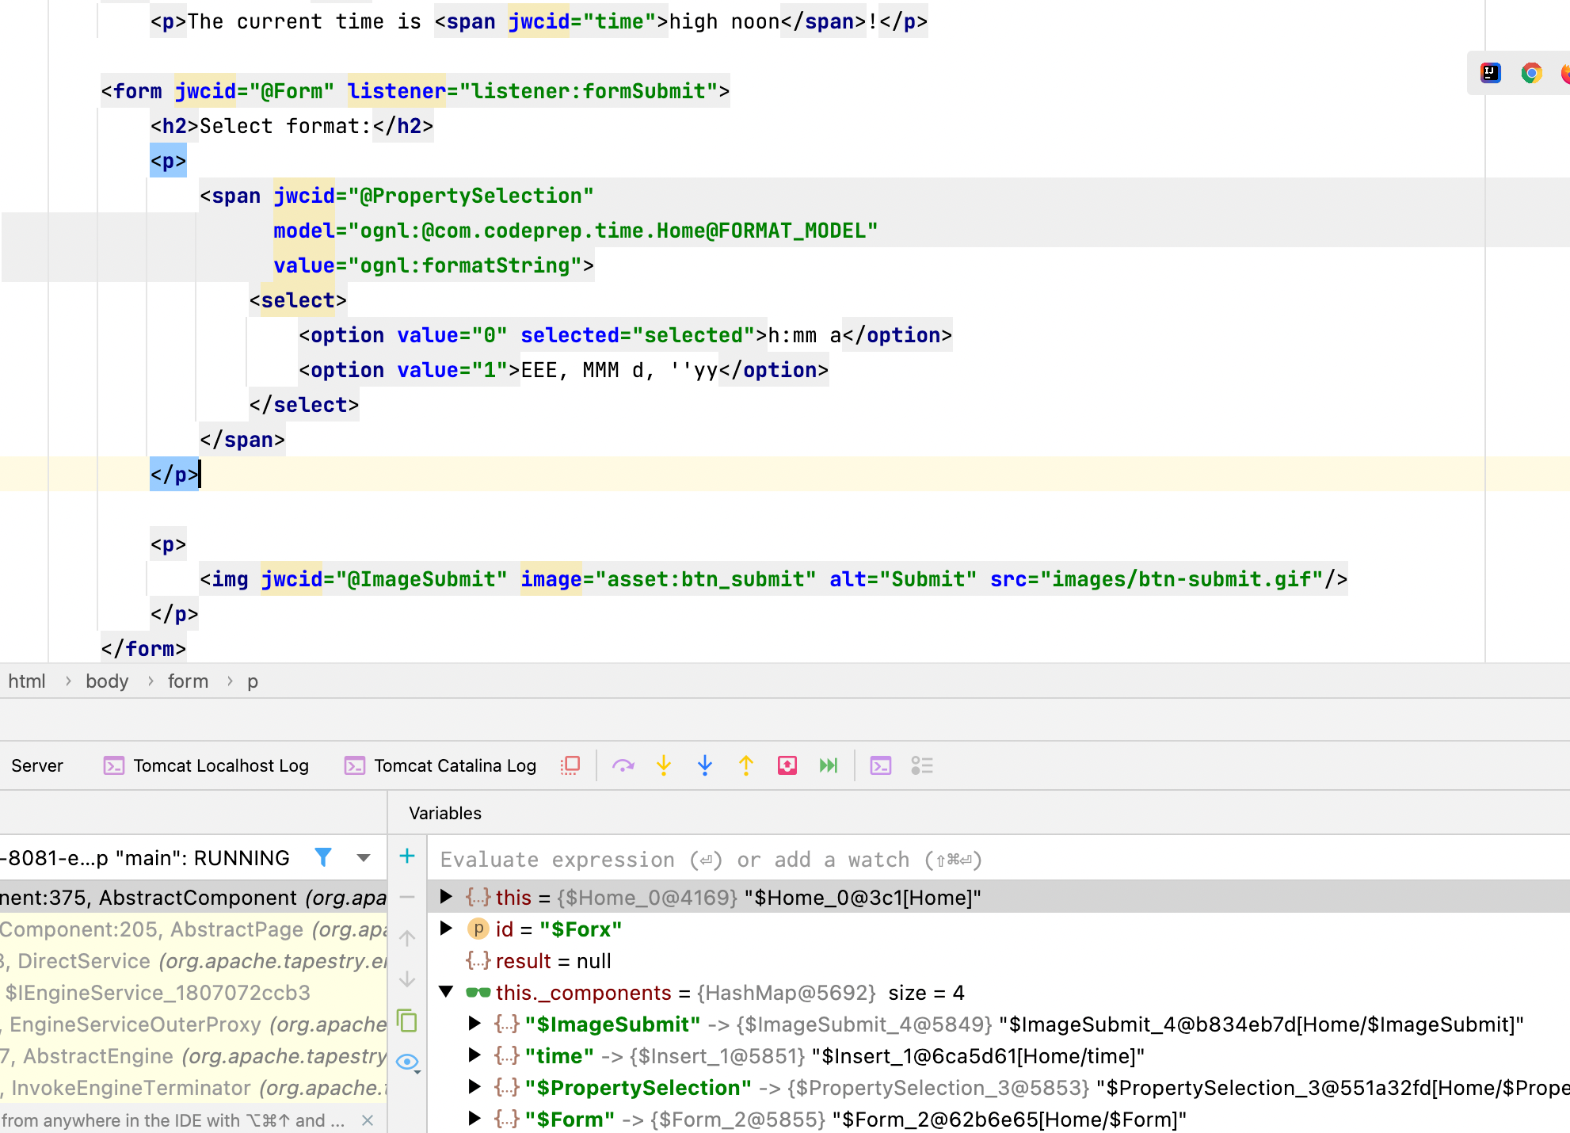Expand the "$PropertySelection" map entry
The image size is (1570, 1133).
pyautogui.click(x=474, y=1087)
